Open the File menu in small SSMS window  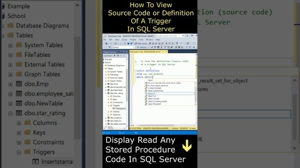105,40
